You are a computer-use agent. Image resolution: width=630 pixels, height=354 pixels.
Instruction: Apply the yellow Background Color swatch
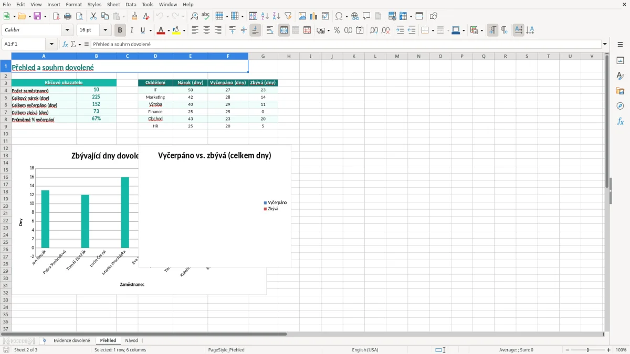coord(176,30)
